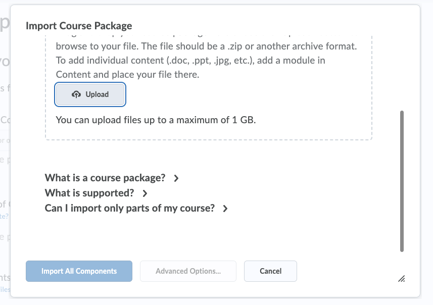Open the 'What is a course package?' heading
Screen dimensions: 433x305
point(105,178)
